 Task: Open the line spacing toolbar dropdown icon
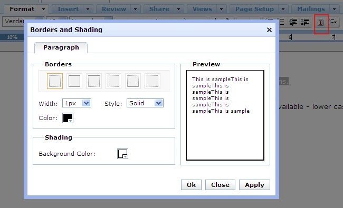coord(333,22)
